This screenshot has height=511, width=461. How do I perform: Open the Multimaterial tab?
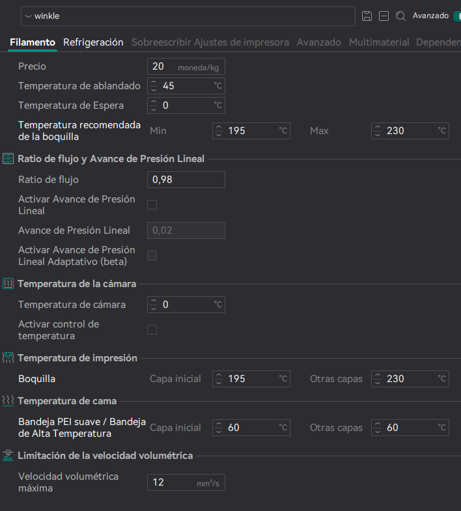[x=379, y=42]
